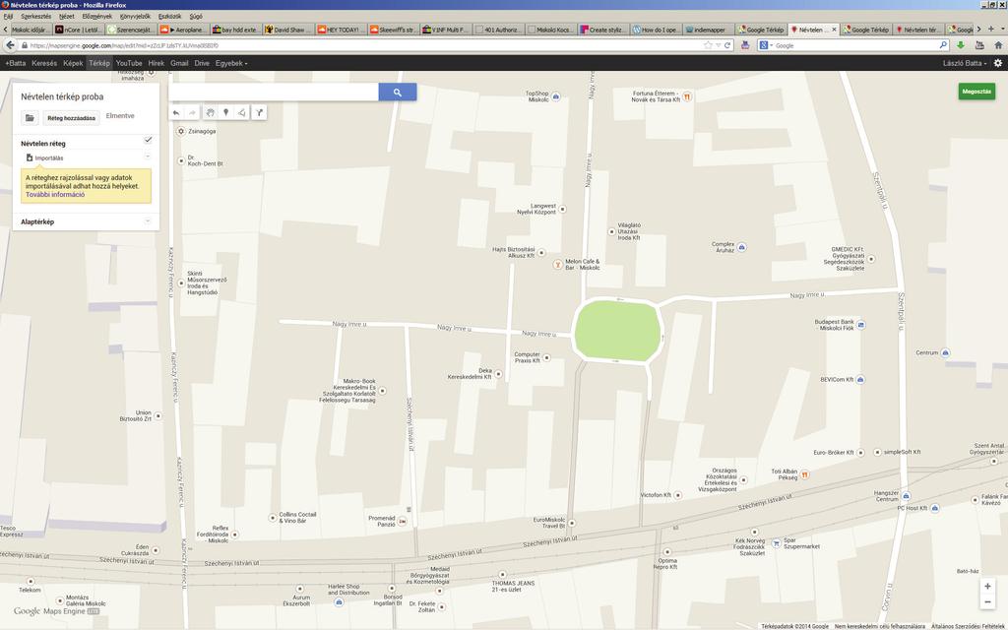Open László Batta account dropdown
1008x630 pixels.
pos(965,63)
